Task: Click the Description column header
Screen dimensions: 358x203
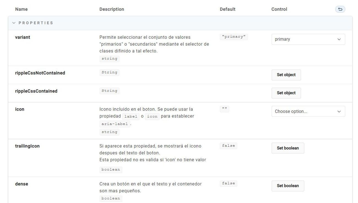Action: point(112,9)
